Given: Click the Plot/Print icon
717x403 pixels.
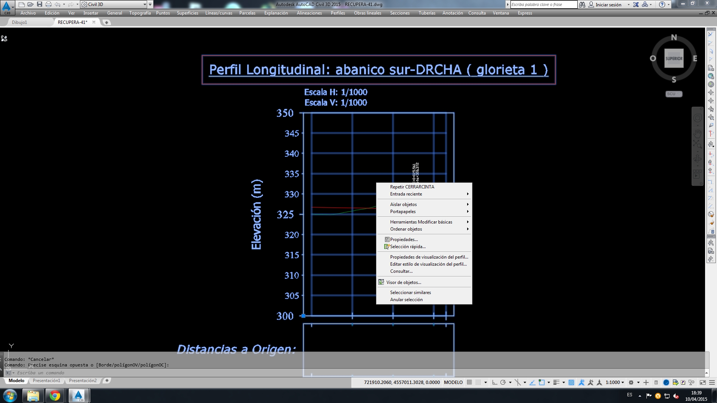Looking at the screenshot, I should click(x=49, y=4).
